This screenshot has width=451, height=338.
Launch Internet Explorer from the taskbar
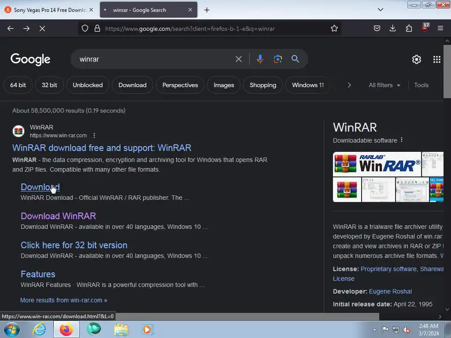tap(39, 329)
